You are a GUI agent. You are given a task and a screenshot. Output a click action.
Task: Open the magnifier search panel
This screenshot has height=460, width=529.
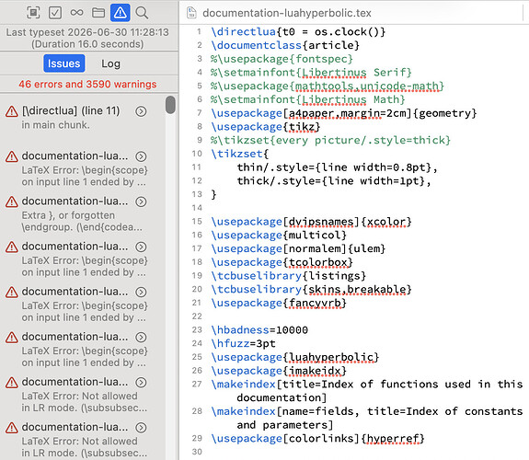(x=142, y=13)
